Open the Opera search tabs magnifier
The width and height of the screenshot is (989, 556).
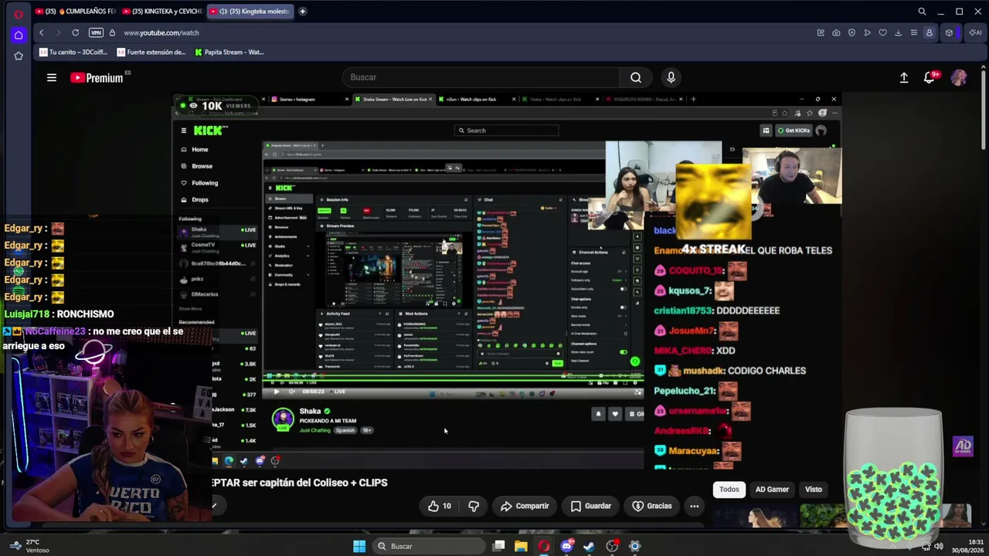922,12
